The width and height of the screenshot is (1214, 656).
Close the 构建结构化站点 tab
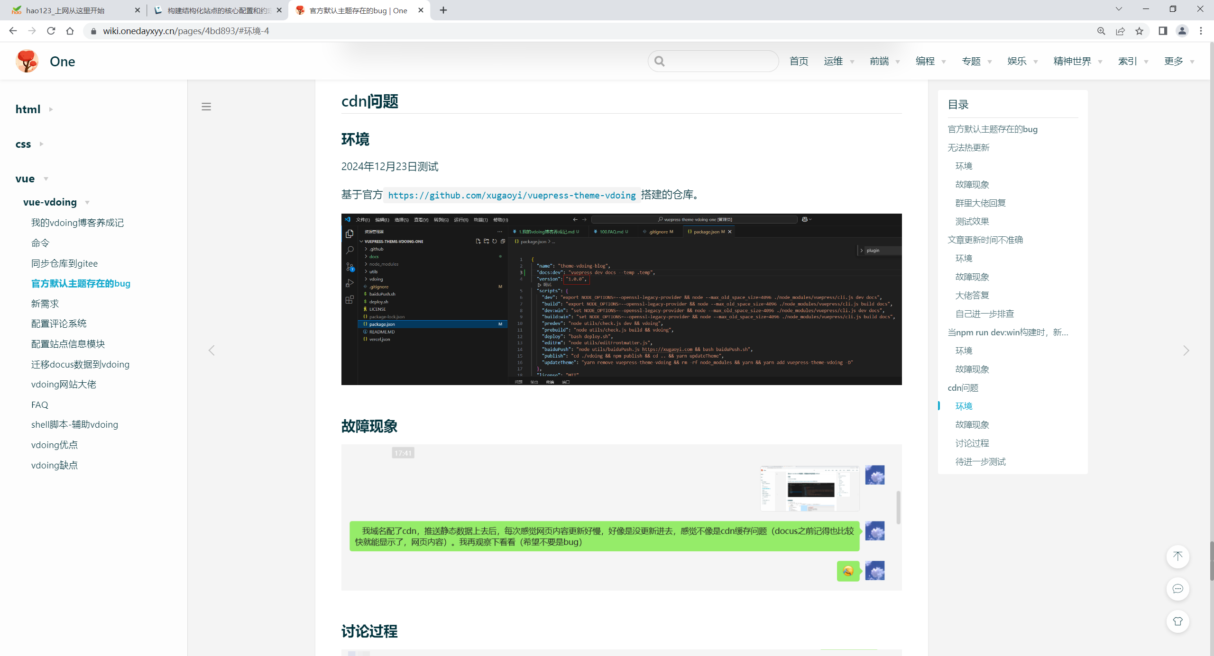(x=279, y=10)
